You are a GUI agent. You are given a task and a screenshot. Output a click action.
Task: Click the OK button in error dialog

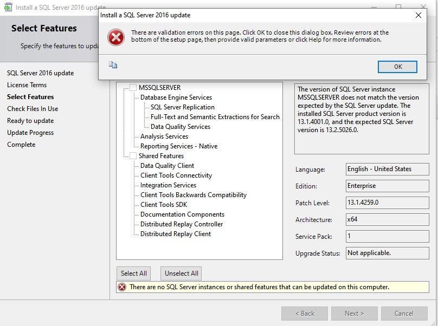[x=397, y=67]
